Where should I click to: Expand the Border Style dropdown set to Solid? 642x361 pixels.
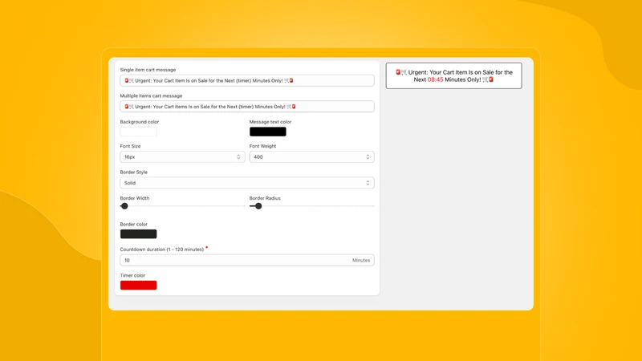click(247, 183)
